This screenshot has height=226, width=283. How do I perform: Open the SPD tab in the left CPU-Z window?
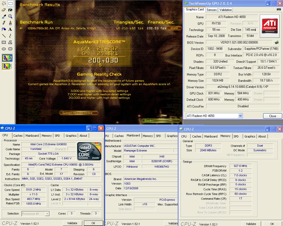click(x=57, y=136)
